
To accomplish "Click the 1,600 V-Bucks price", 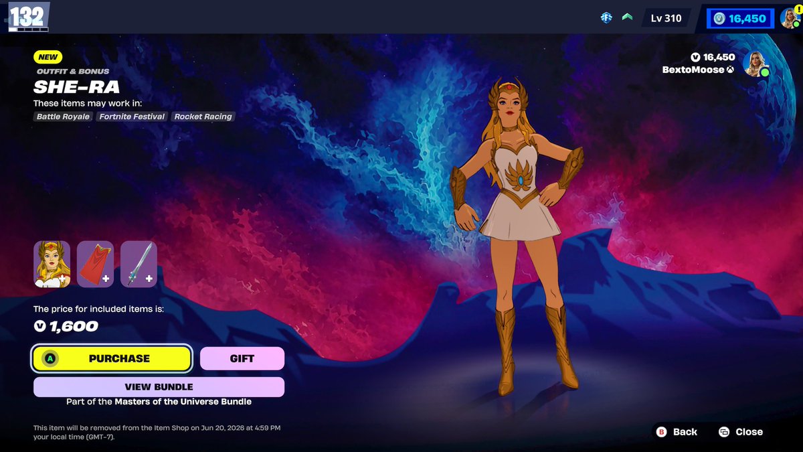I will pos(66,327).
